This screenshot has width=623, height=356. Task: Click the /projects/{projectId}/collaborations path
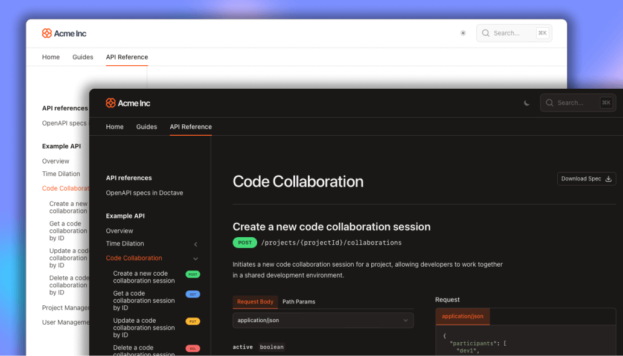point(331,243)
